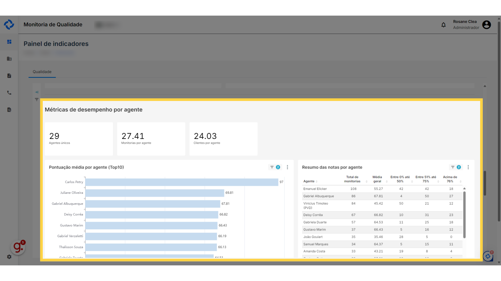This screenshot has width=501, height=281.
Task: Click the floating help widget icon
Action: (488, 256)
